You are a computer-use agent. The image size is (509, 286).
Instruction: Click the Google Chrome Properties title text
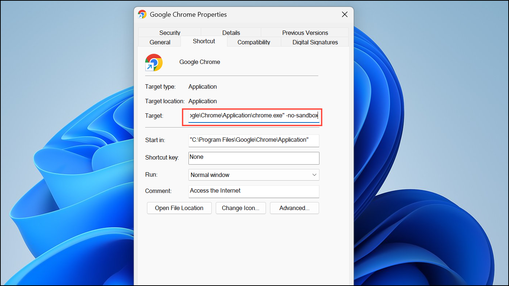(188, 15)
